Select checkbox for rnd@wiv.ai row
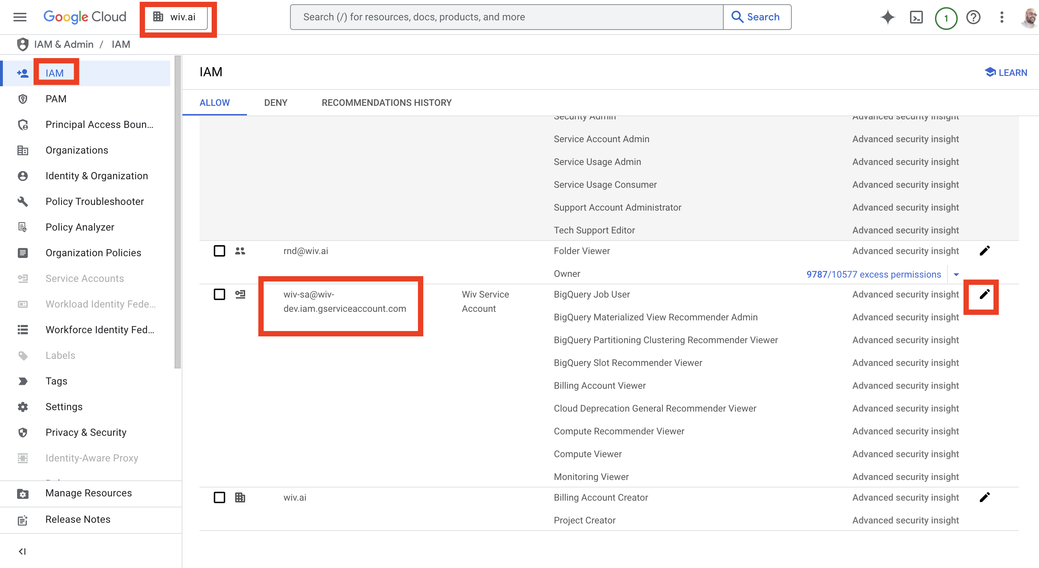Screen dimensions: 1039x568 (219, 251)
